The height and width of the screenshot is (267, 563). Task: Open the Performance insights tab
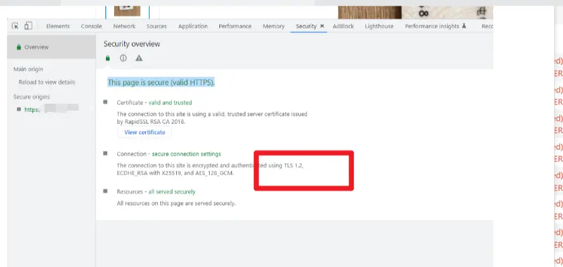pyautogui.click(x=432, y=26)
